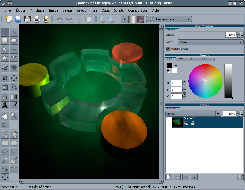Create a new document from toolbar
Image resolution: width=245 pixels, height=190 pixels.
click(x=9, y=19)
